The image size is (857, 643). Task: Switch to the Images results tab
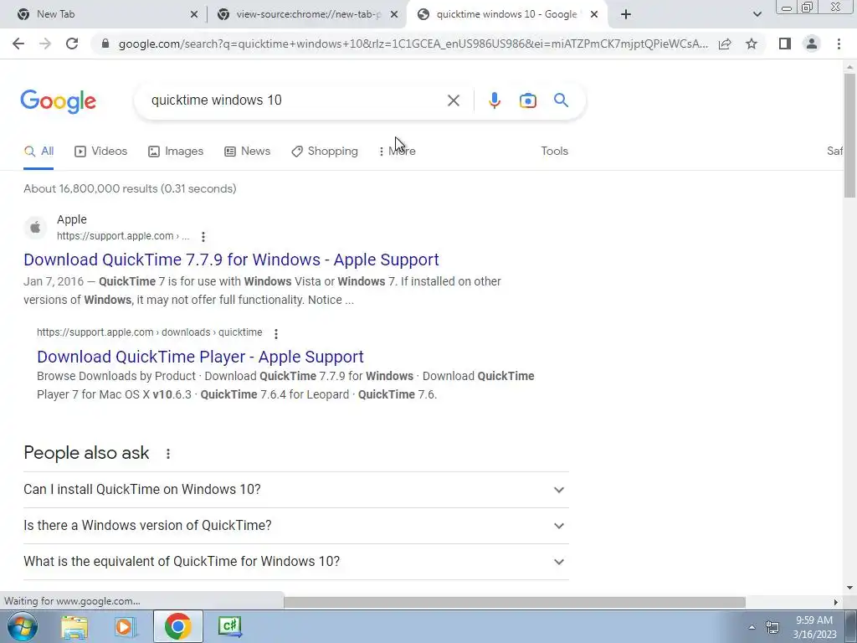tap(176, 152)
